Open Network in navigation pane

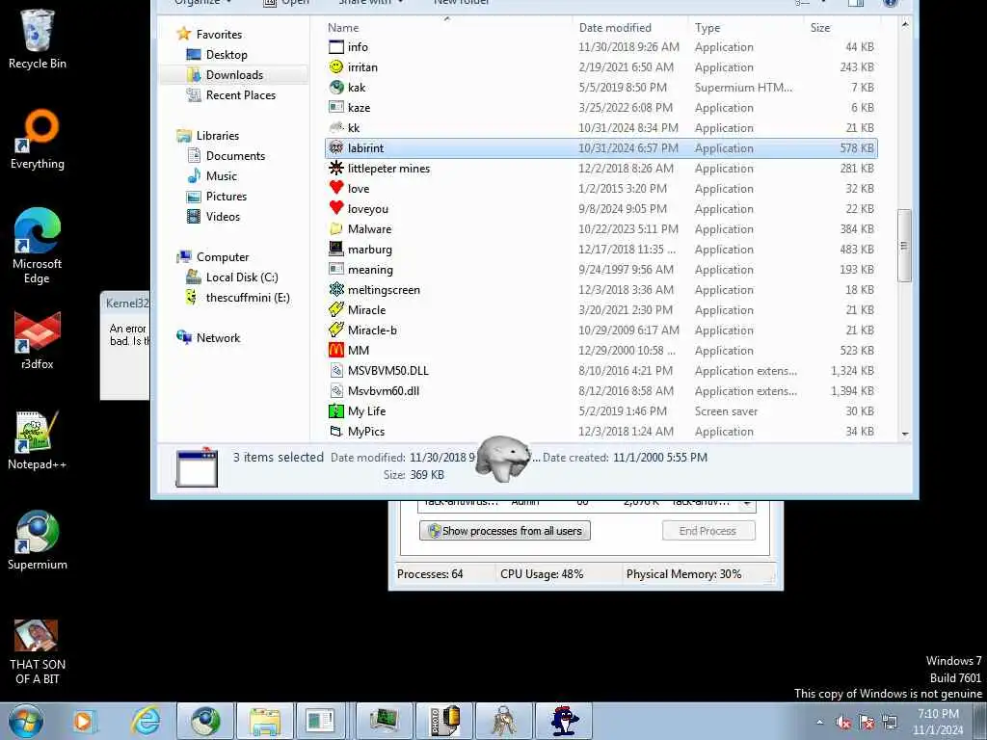[218, 337]
